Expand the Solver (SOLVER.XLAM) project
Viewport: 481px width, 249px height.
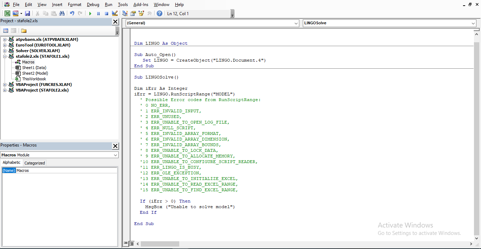click(x=5, y=50)
